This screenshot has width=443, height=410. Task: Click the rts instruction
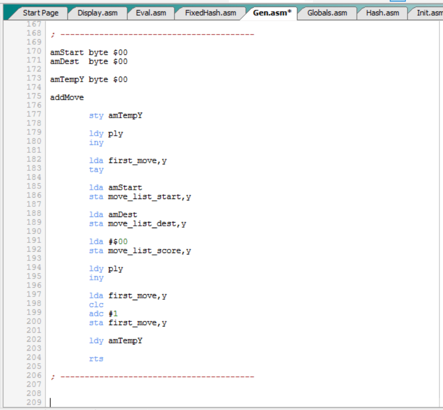(96, 359)
